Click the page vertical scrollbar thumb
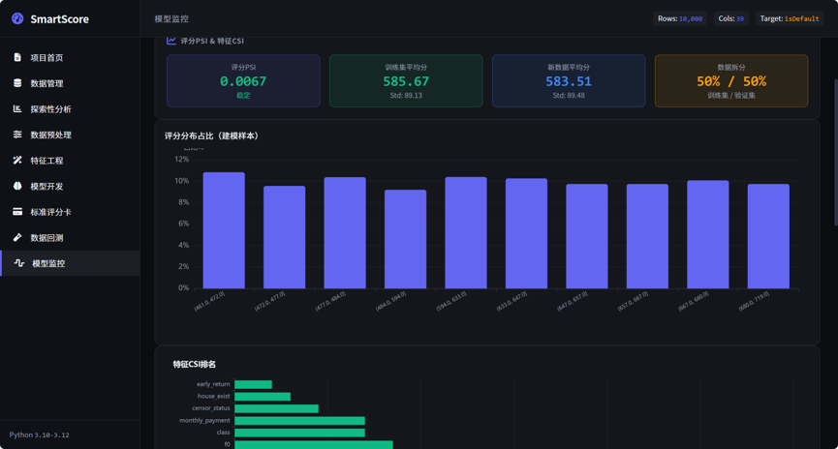 pos(836,153)
